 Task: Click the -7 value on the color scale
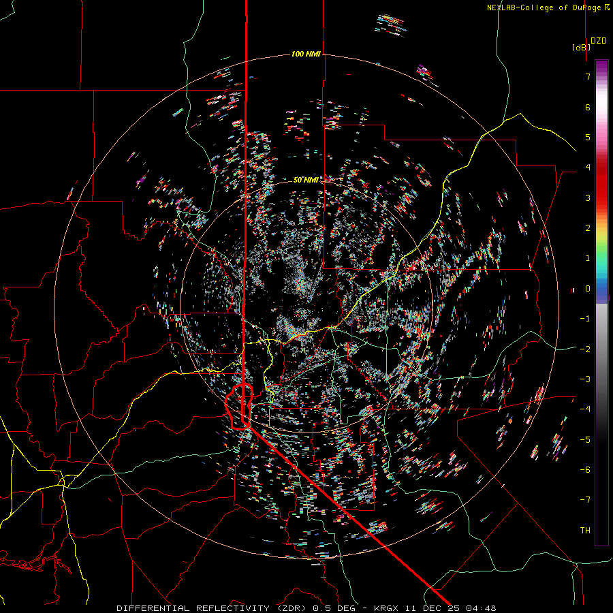click(585, 500)
